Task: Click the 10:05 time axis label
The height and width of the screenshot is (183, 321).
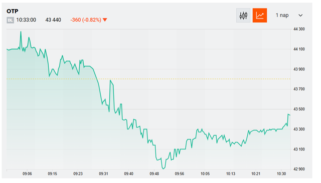Action: point(205,173)
